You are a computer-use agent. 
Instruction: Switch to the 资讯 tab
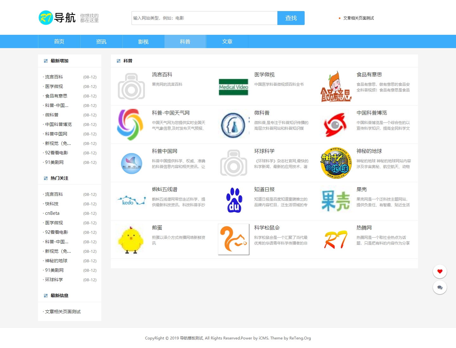[101, 41]
